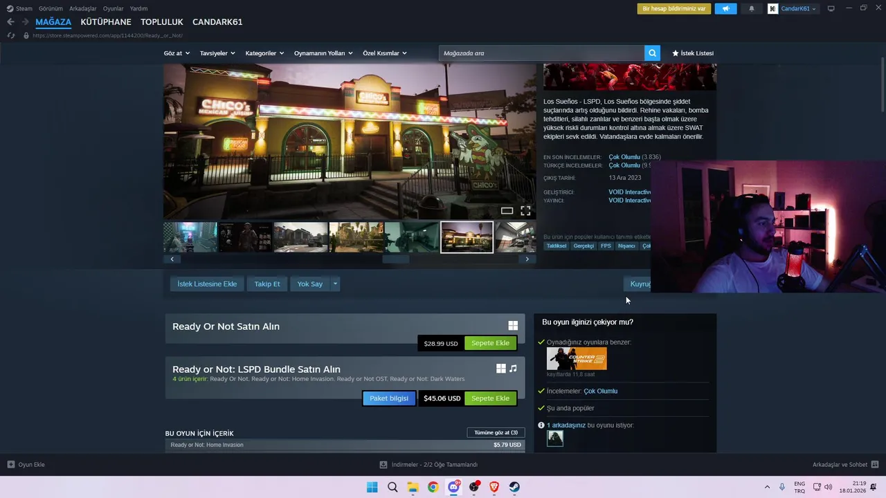
Task: Reload the store page
Action: point(10,35)
